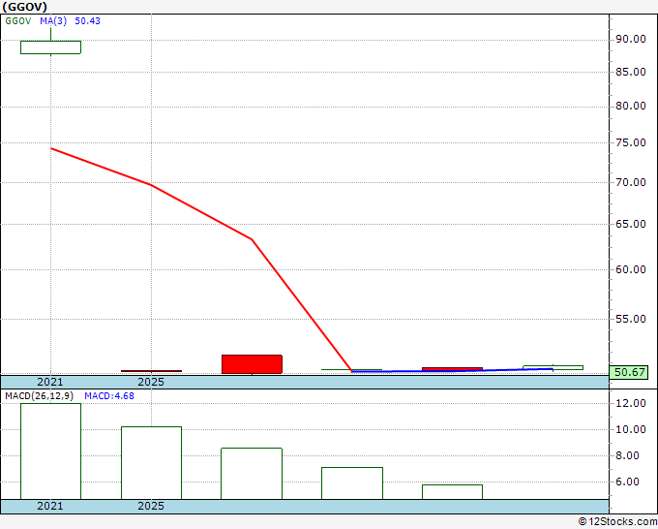Click the second MACD histogram bar near 10.00
658x529 pixels.
pyautogui.click(x=151, y=463)
